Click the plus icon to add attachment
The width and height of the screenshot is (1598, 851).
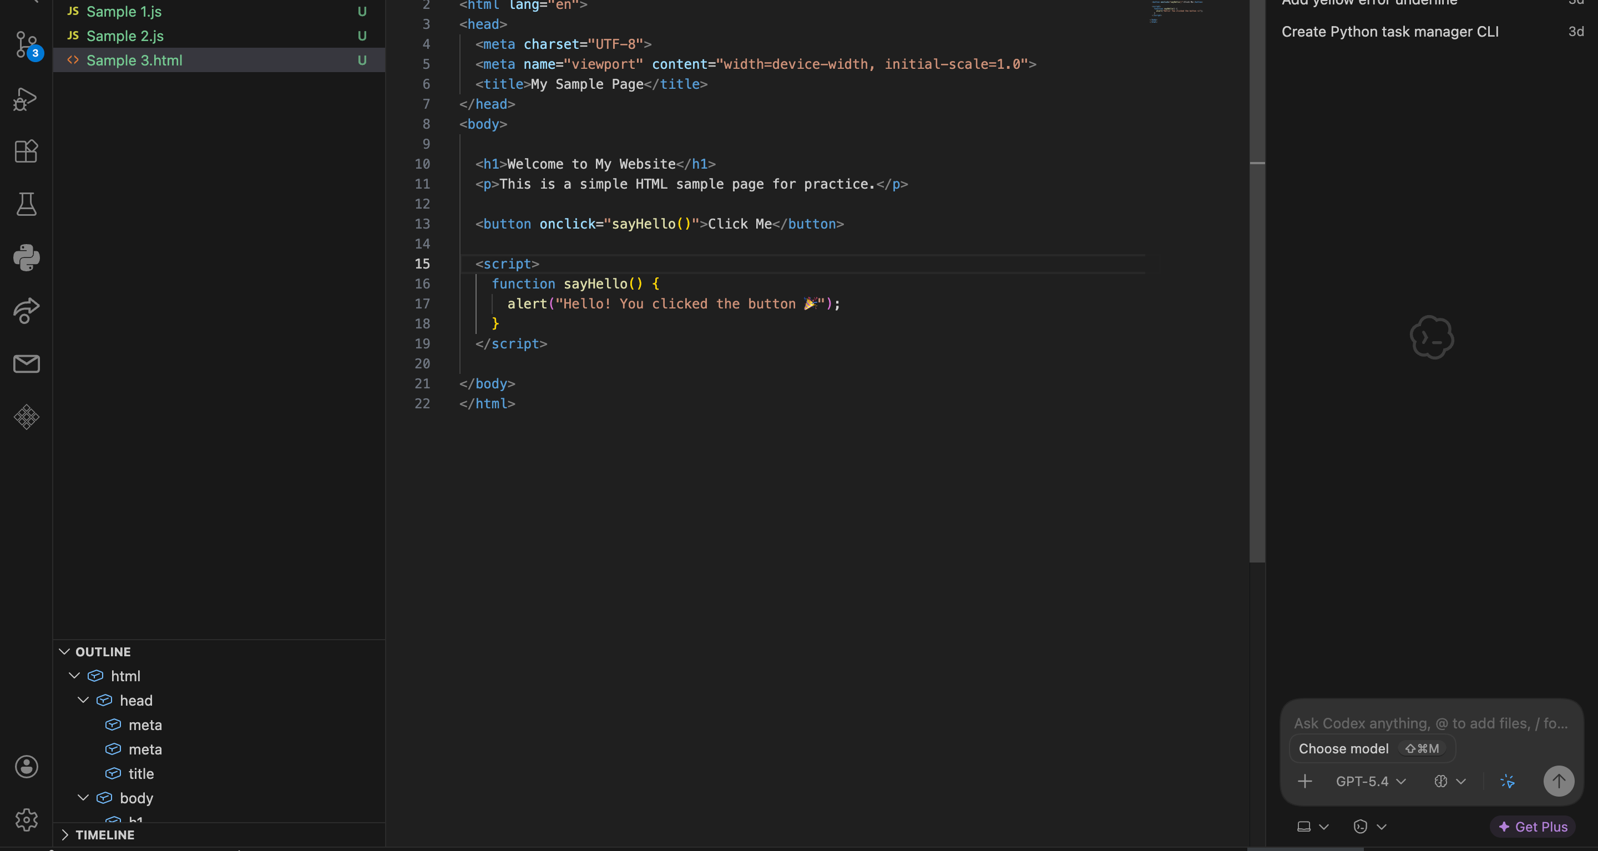pos(1304,782)
